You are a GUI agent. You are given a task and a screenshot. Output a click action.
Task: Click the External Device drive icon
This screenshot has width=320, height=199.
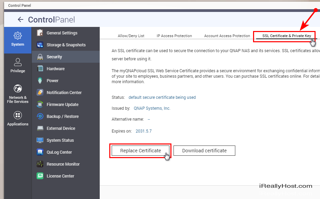(40, 128)
